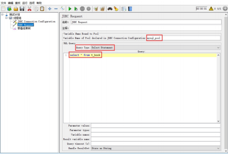Image resolution: width=228 pixels, height=154 pixels.
Task: Click the Result variable name field
Action: 156,139
